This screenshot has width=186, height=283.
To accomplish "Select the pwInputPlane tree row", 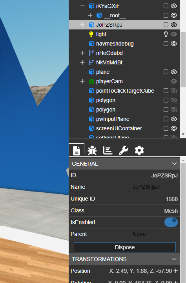I will pos(124,119).
